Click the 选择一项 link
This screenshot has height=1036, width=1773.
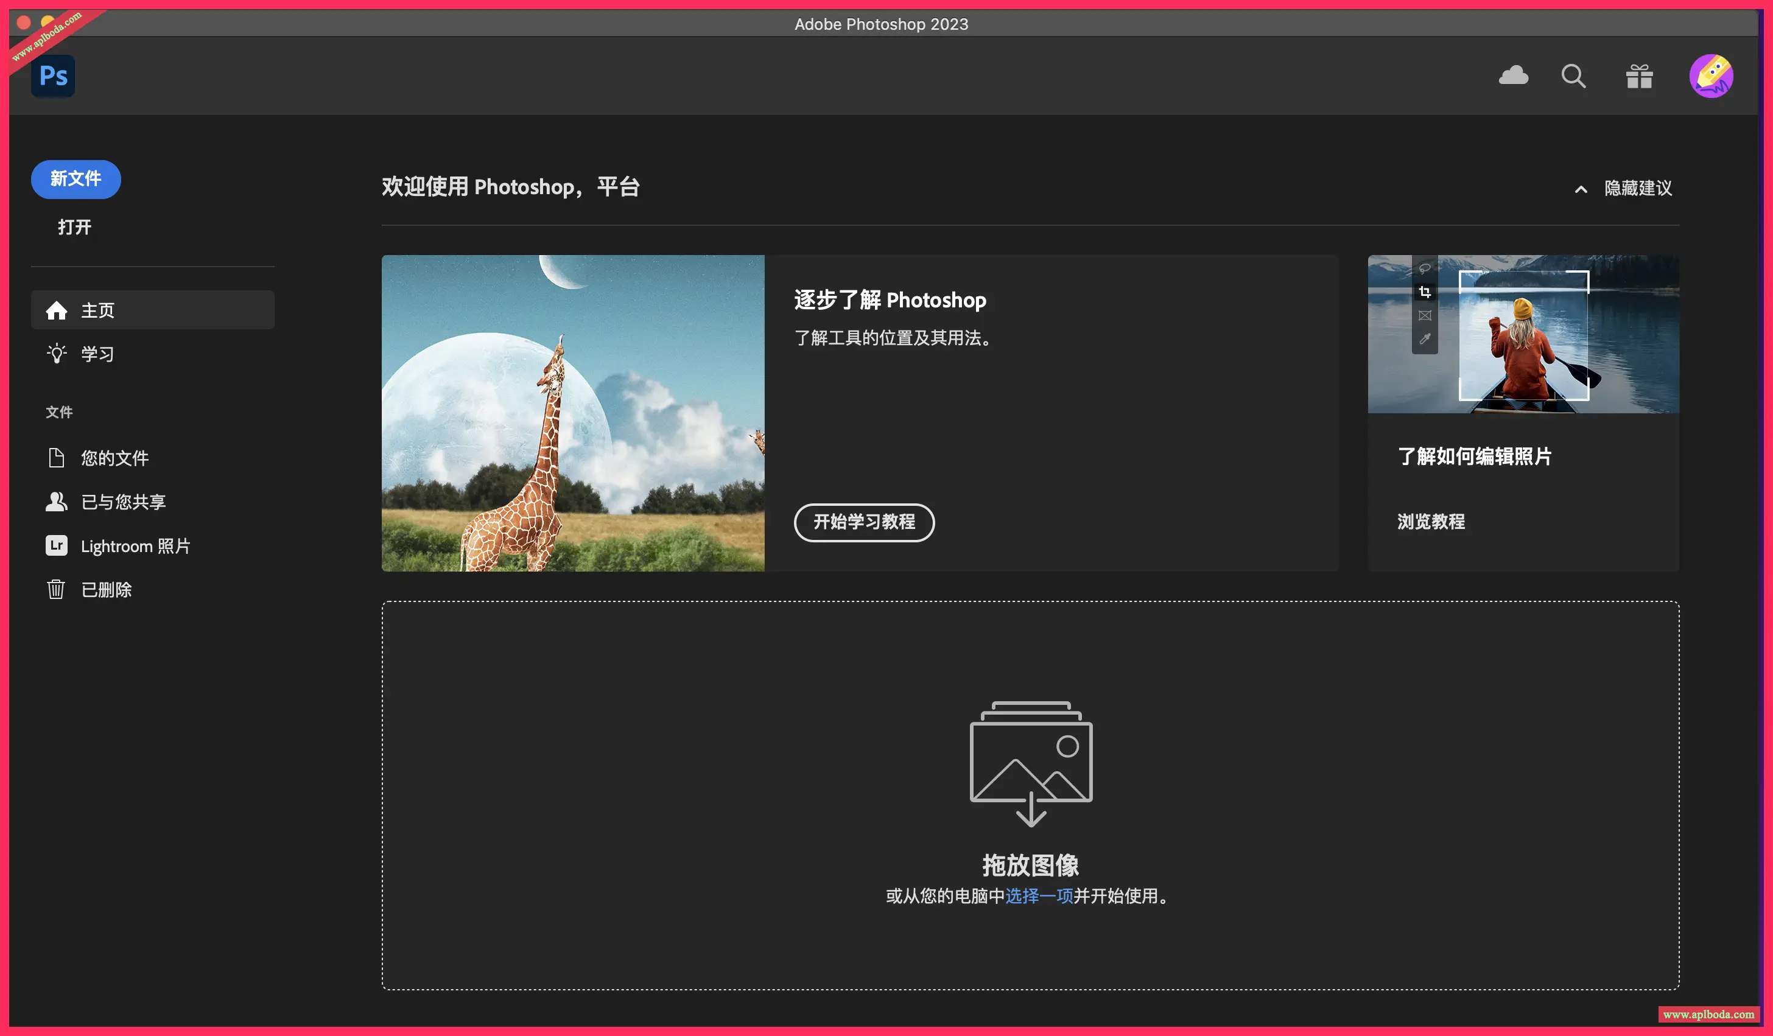[1039, 896]
